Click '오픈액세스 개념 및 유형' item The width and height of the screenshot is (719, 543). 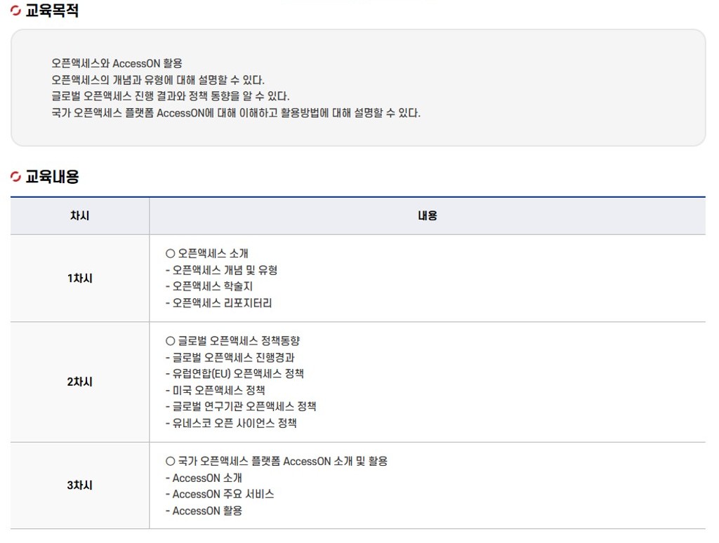(221, 270)
